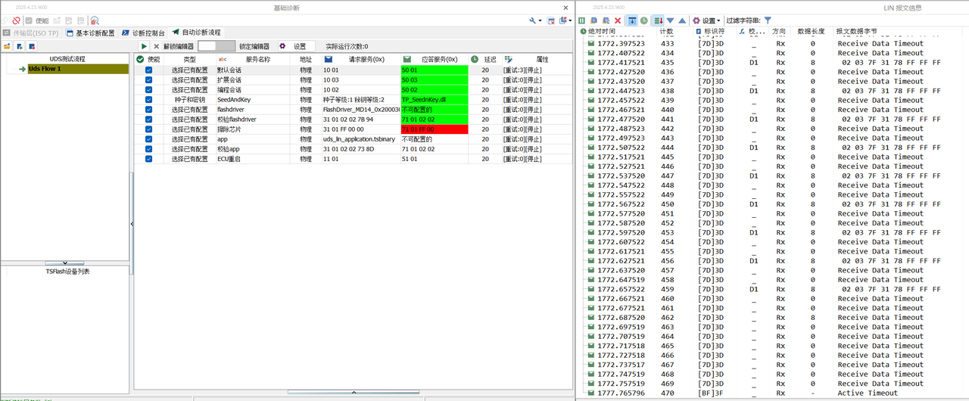Select the 自动诊断流程 tab

(196, 33)
